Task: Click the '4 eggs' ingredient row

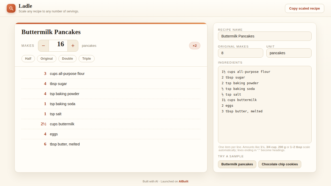Action: (111, 134)
